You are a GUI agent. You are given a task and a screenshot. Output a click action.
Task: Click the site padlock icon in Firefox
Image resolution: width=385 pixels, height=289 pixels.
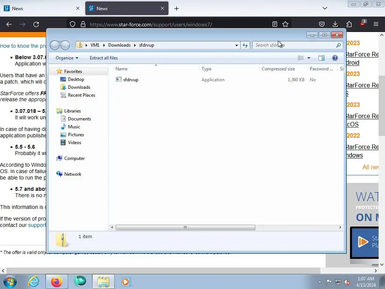[x=83, y=24]
